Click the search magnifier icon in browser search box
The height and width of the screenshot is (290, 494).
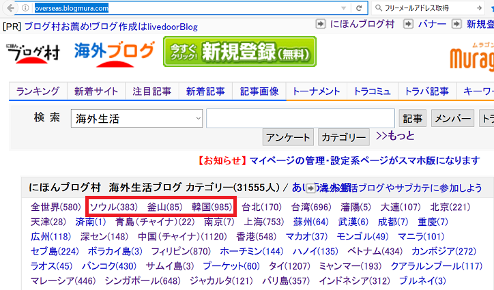coord(380,8)
